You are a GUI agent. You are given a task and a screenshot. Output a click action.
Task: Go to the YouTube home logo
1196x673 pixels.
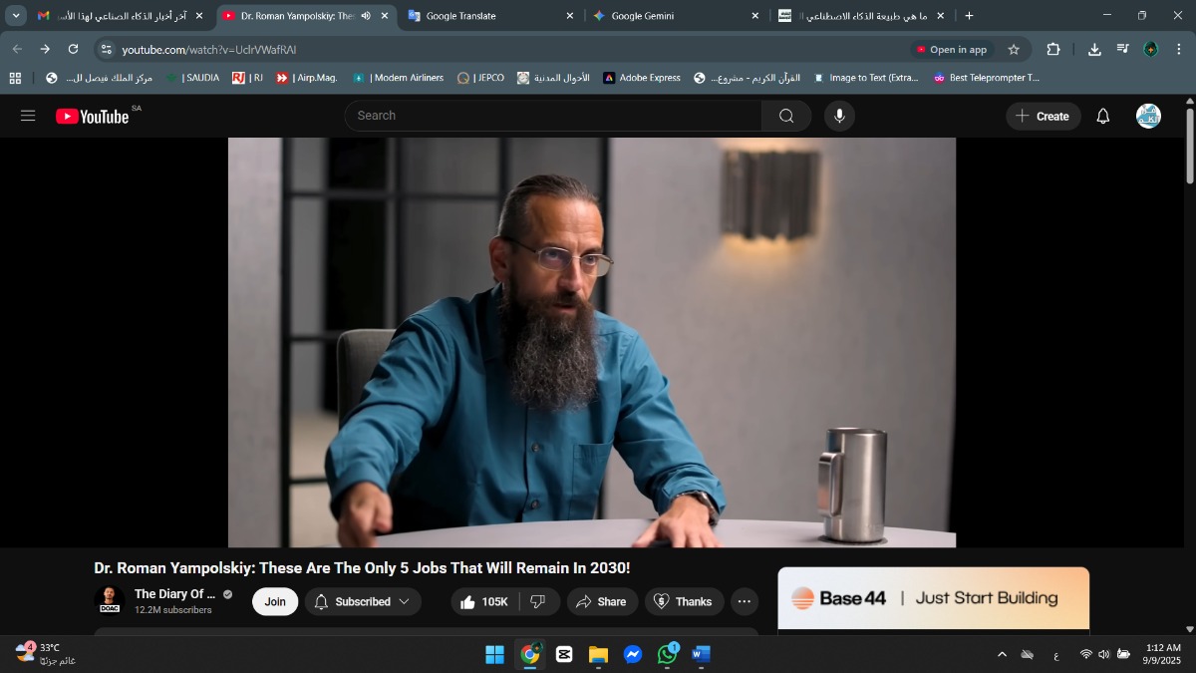pos(93,117)
